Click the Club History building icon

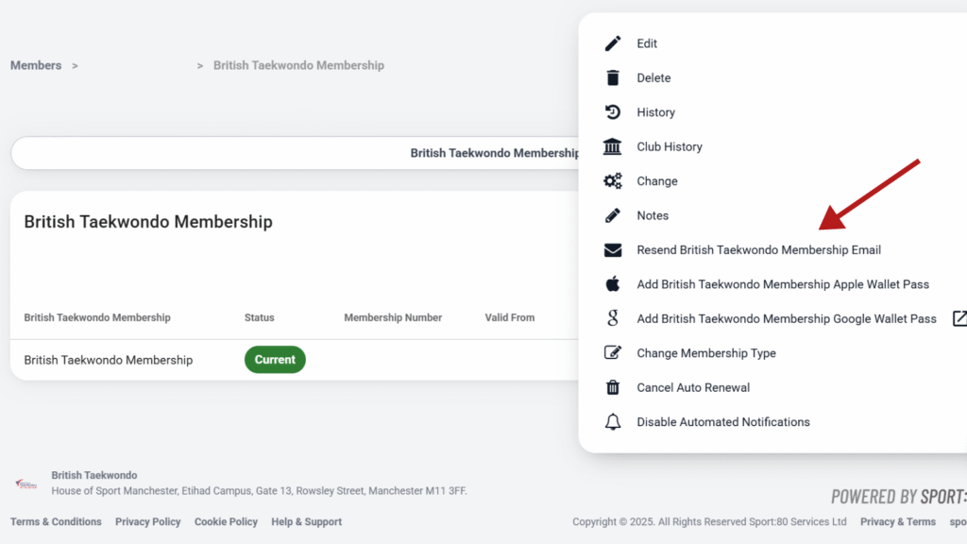613,147
